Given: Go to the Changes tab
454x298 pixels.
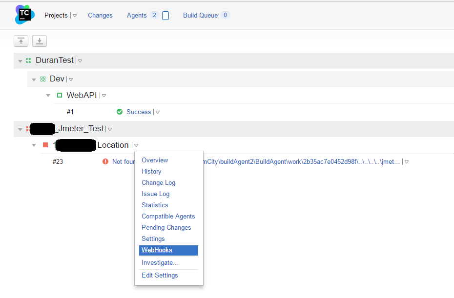Looking at the screenshot, I should tap(100, 15).
